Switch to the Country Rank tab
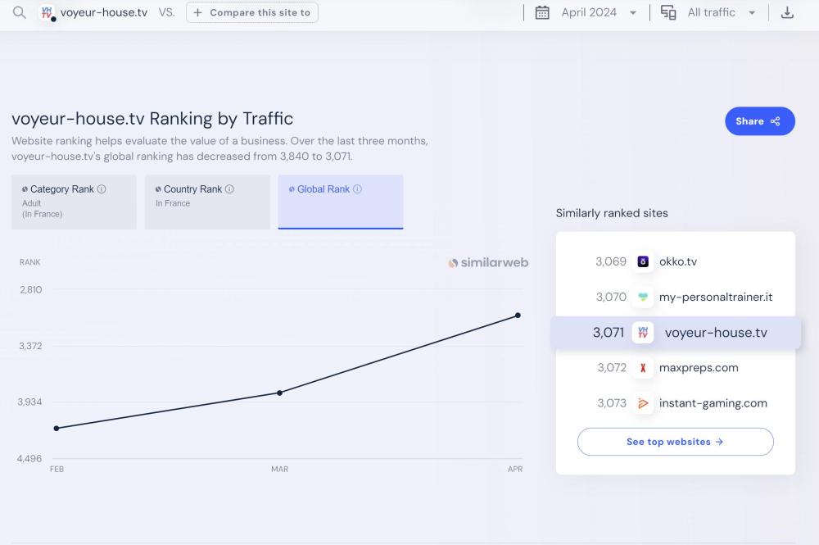Screen dimensions: 819x545 coord(207,202)
